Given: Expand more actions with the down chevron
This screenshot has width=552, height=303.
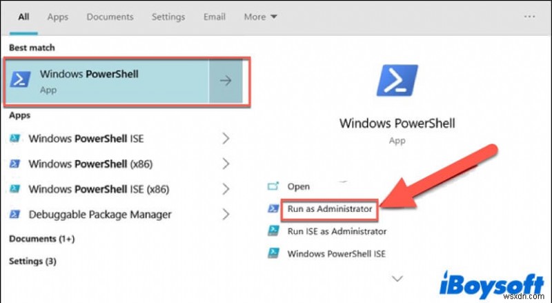Looking at the screenshot, I should click(397, 279).
